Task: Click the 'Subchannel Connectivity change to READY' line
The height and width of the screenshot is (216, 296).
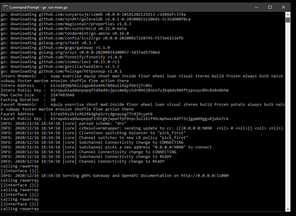Action: 86,156
